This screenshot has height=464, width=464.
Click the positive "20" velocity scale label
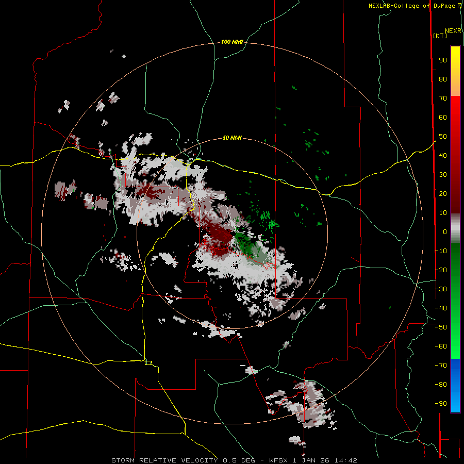coord(443,194)
